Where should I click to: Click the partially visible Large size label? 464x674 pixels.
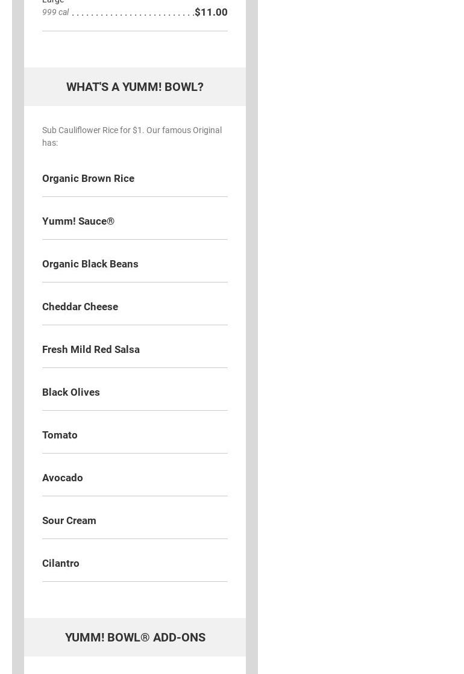click(53, 2)
